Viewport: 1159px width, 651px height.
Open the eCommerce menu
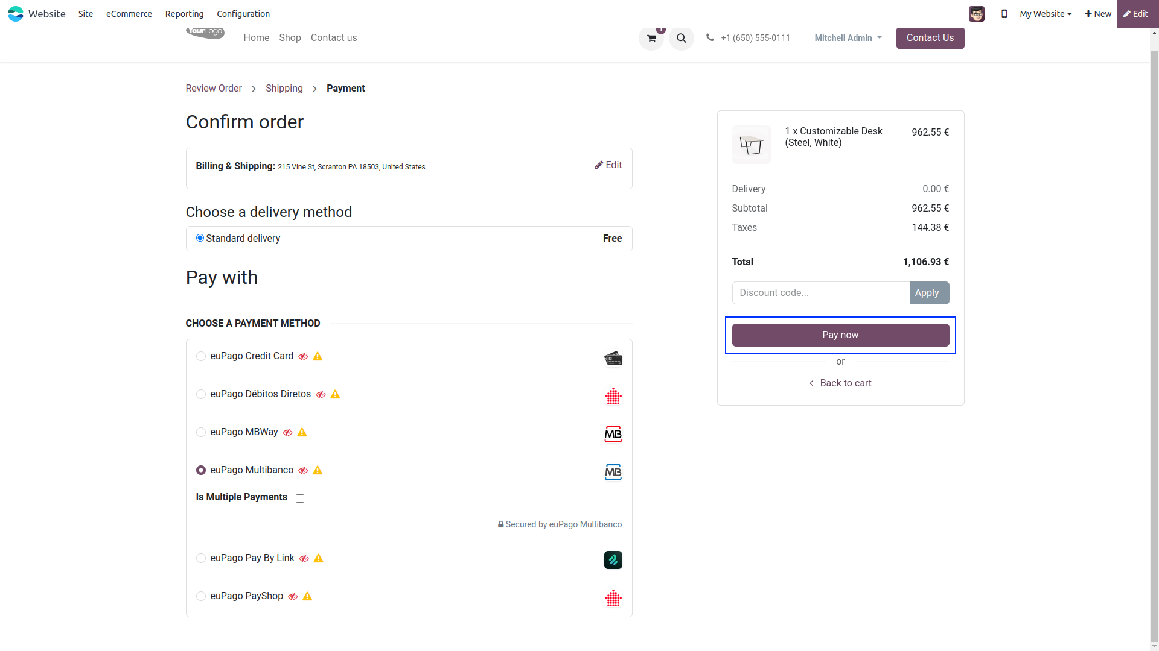129,14
